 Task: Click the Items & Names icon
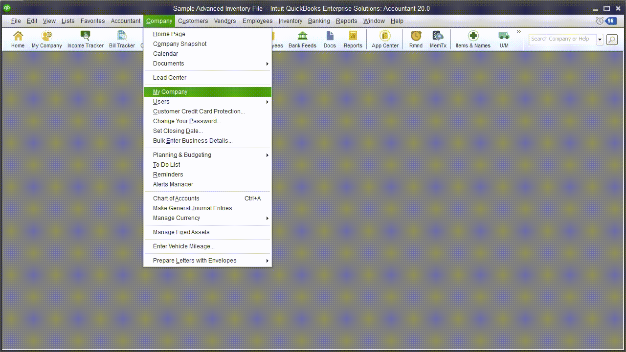coord(473,40)
